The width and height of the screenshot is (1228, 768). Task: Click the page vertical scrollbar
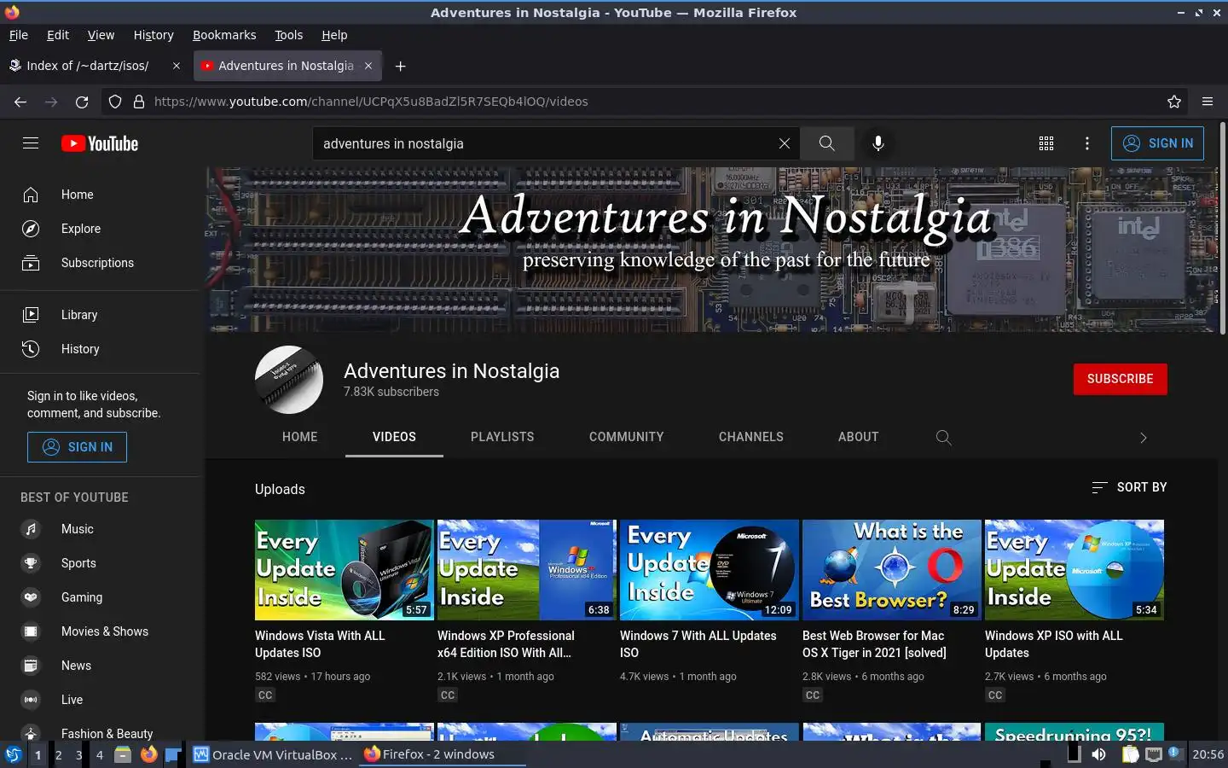[1222, 228]
